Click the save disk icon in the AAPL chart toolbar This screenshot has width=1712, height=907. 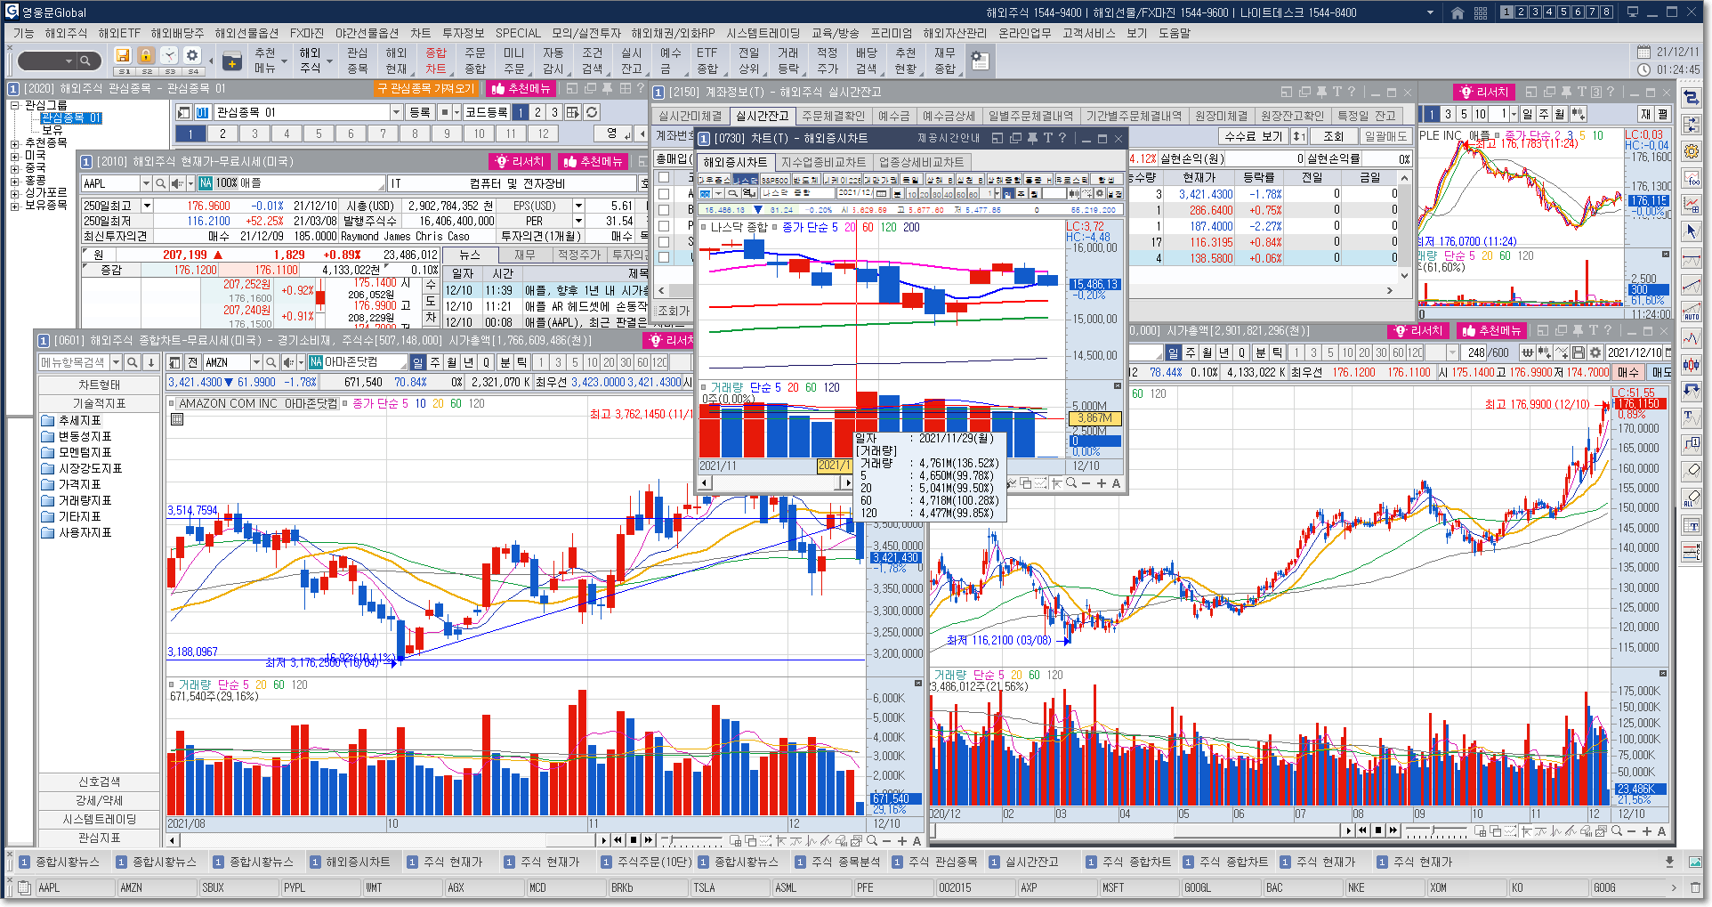tap(1579, 352)
